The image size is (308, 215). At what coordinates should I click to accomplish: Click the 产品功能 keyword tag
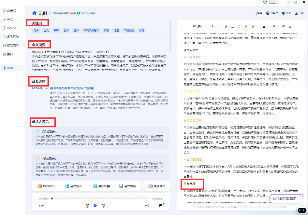click(129, 30)
